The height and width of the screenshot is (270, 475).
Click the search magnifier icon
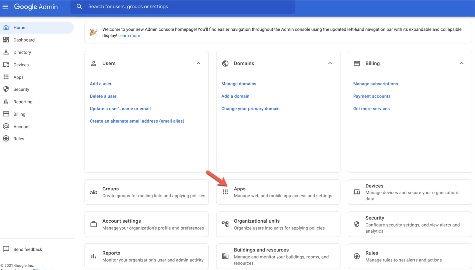click(x=79, y=7)
